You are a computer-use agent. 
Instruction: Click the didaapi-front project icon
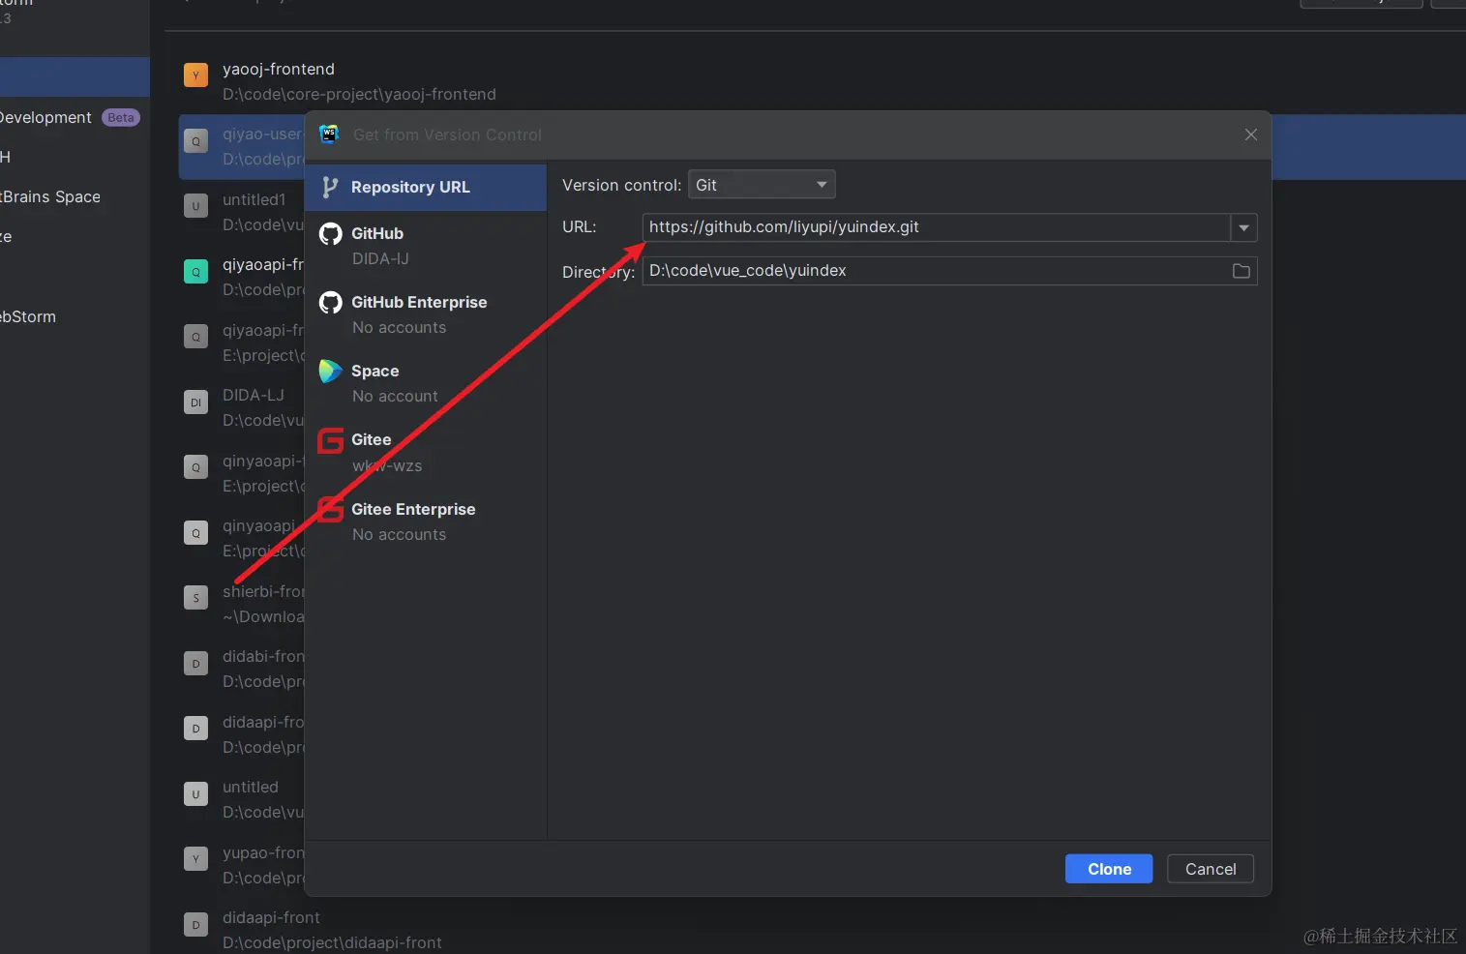(x=196, y=924)
